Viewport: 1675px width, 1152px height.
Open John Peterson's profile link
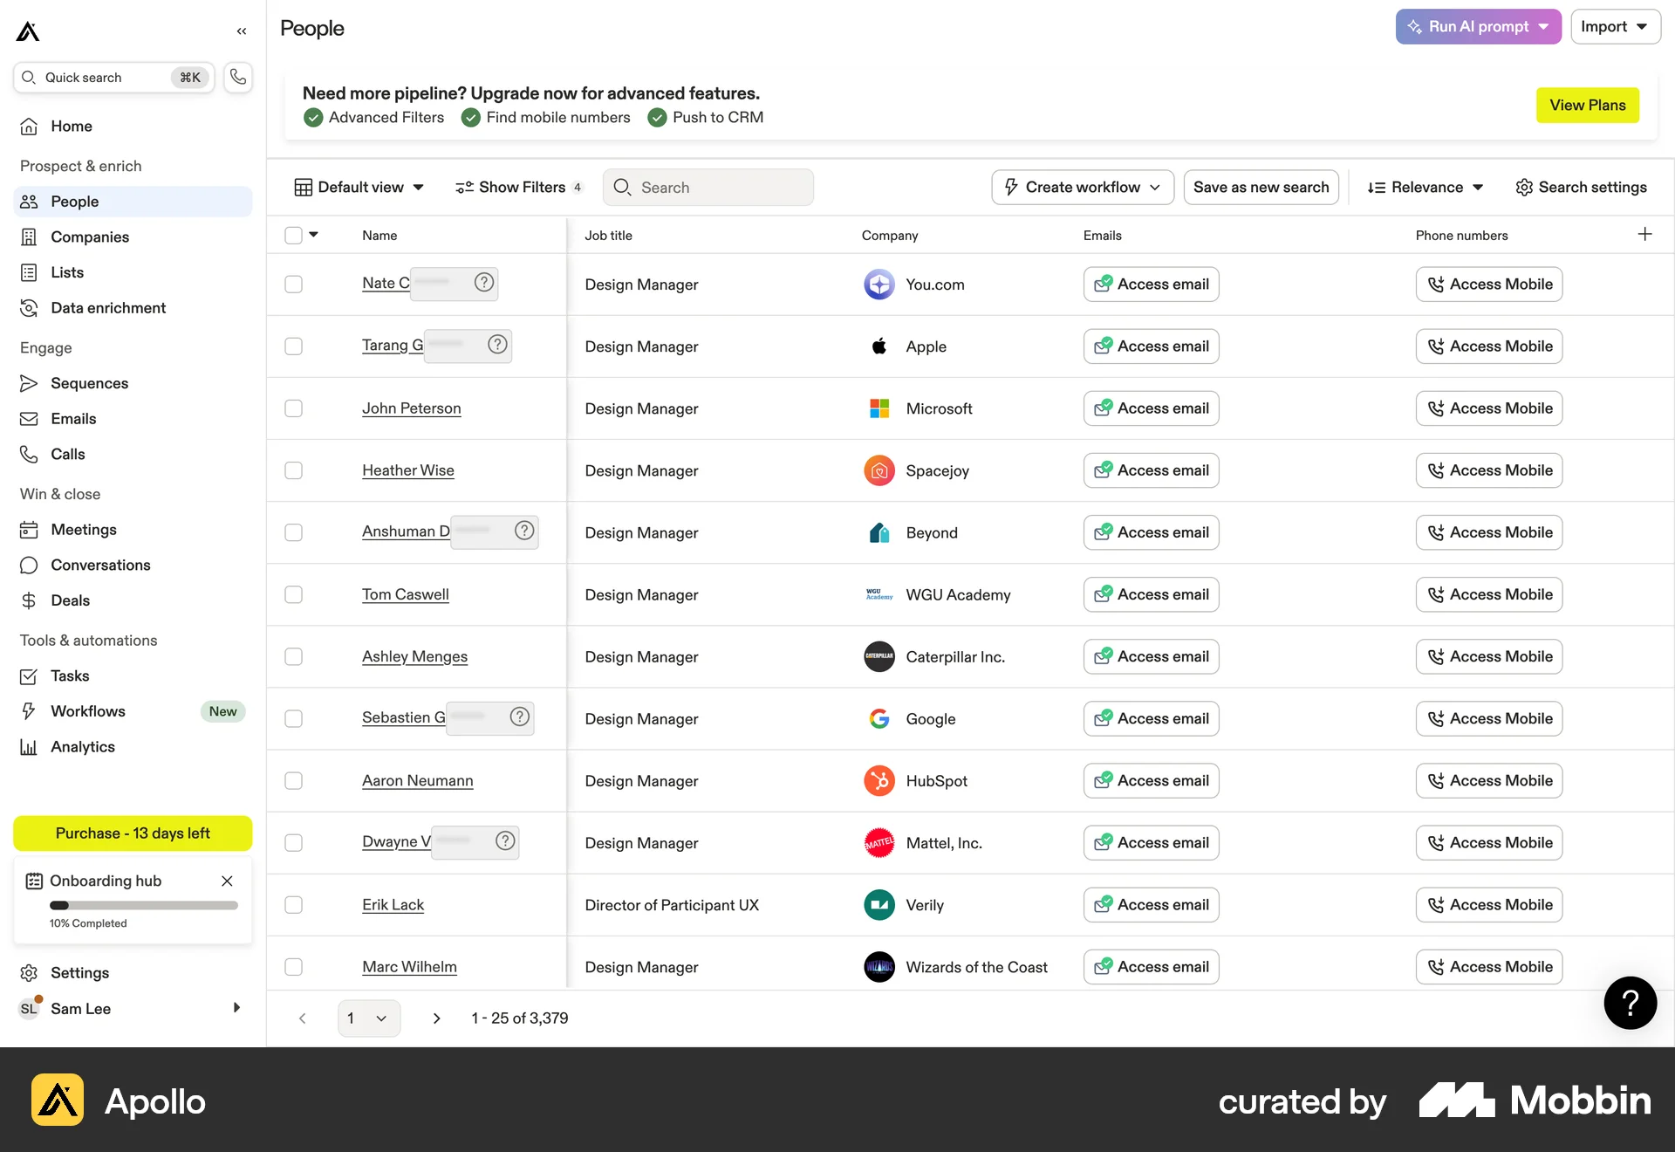(x=411, y=408)
